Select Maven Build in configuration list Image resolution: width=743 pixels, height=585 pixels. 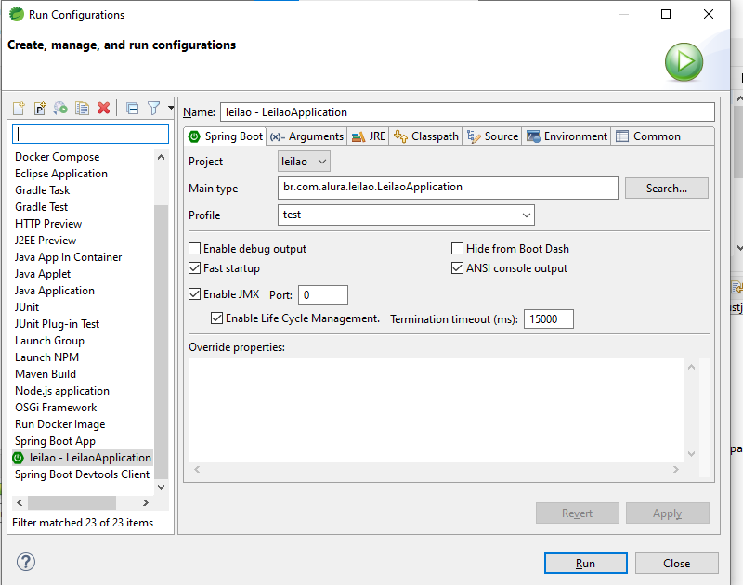point(46,374)
